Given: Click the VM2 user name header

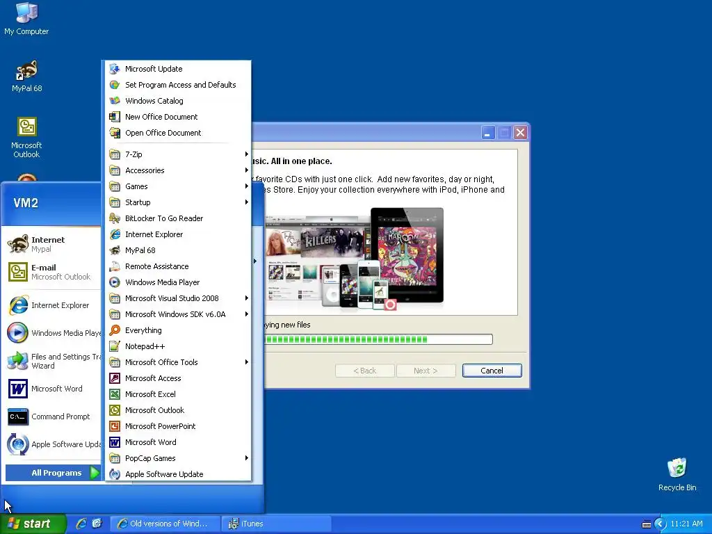Looking at the screenshot, I should [26, 203].
